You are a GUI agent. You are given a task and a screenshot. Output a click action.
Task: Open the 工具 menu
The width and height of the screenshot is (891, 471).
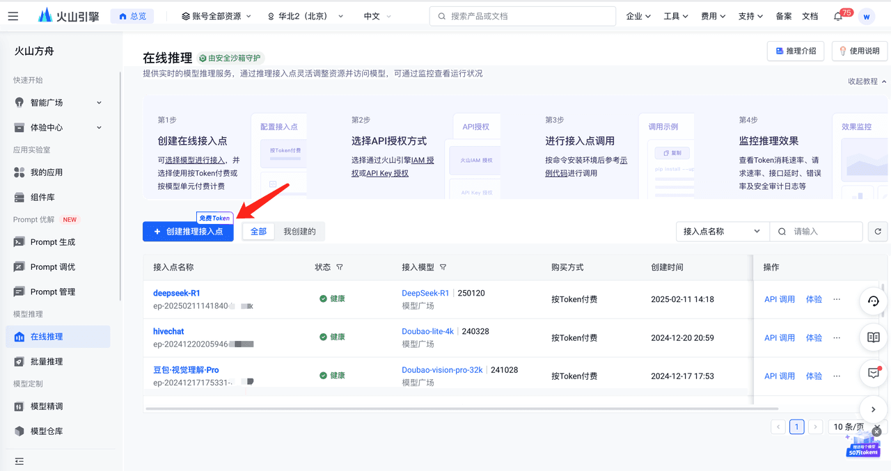tap(676, 16)
